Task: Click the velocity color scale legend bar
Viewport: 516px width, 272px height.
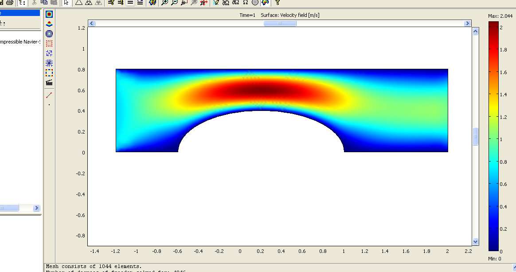Action: point(494,136)
